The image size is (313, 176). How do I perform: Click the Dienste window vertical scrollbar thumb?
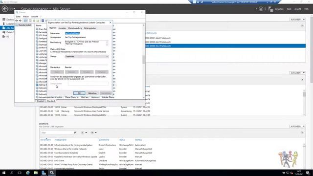[143, 60]
